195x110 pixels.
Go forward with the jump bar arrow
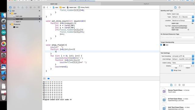pos(50,7)
